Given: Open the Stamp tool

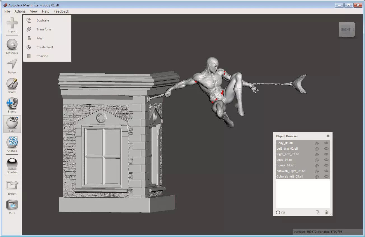Looking at the screenshot, I should [12, 105].
